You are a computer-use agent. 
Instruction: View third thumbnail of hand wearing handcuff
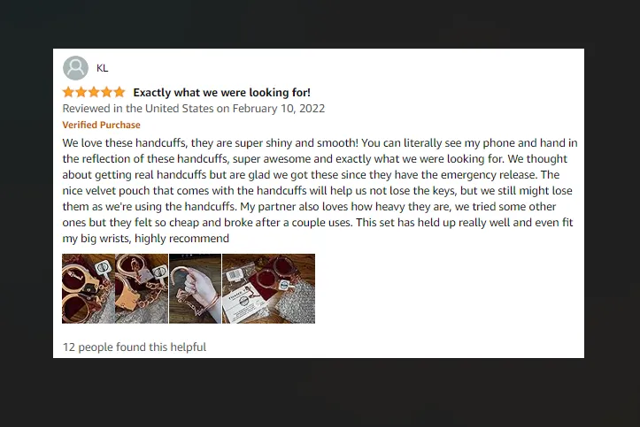195,288
